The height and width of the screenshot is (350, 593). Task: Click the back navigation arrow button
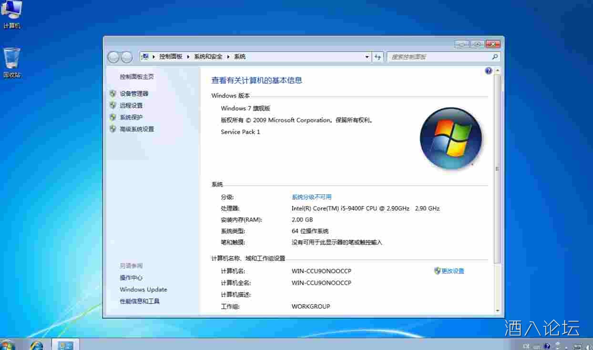113,57
